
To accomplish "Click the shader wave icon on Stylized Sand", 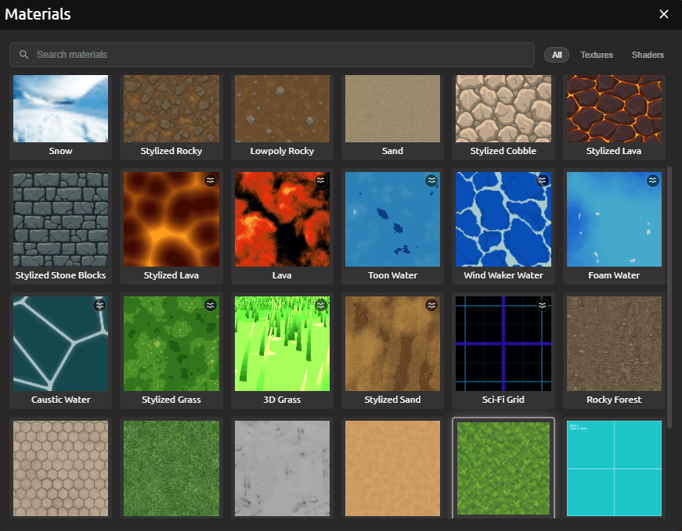I will [431, 305].
